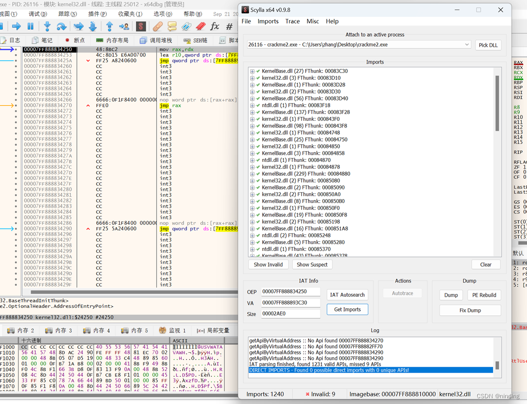Screen dimensions: 527x404
Task: Click the Imports list vertical scrollbar
Action: tap(497, 103)
